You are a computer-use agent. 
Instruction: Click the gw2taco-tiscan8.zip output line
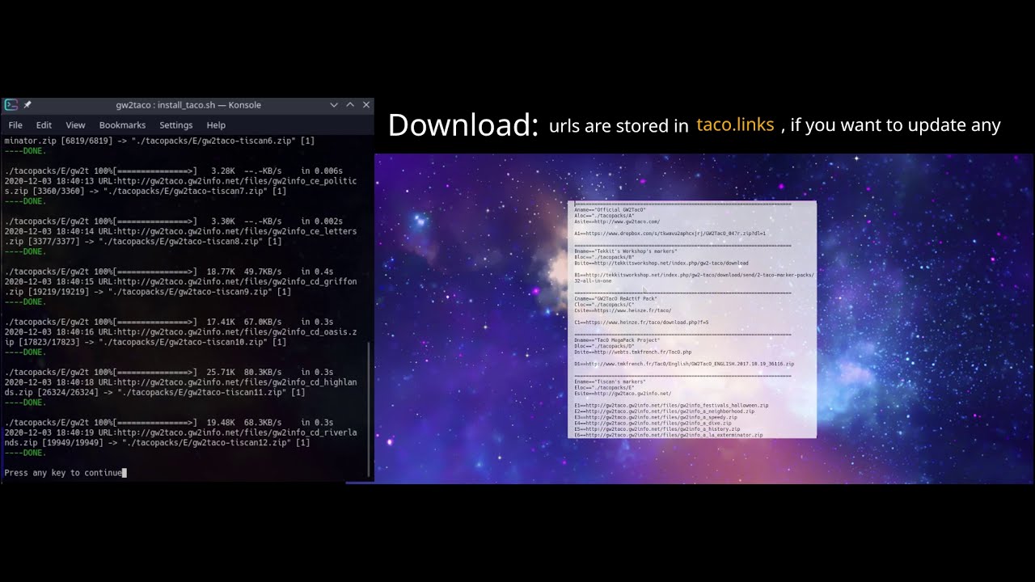(x=143, y=242)
